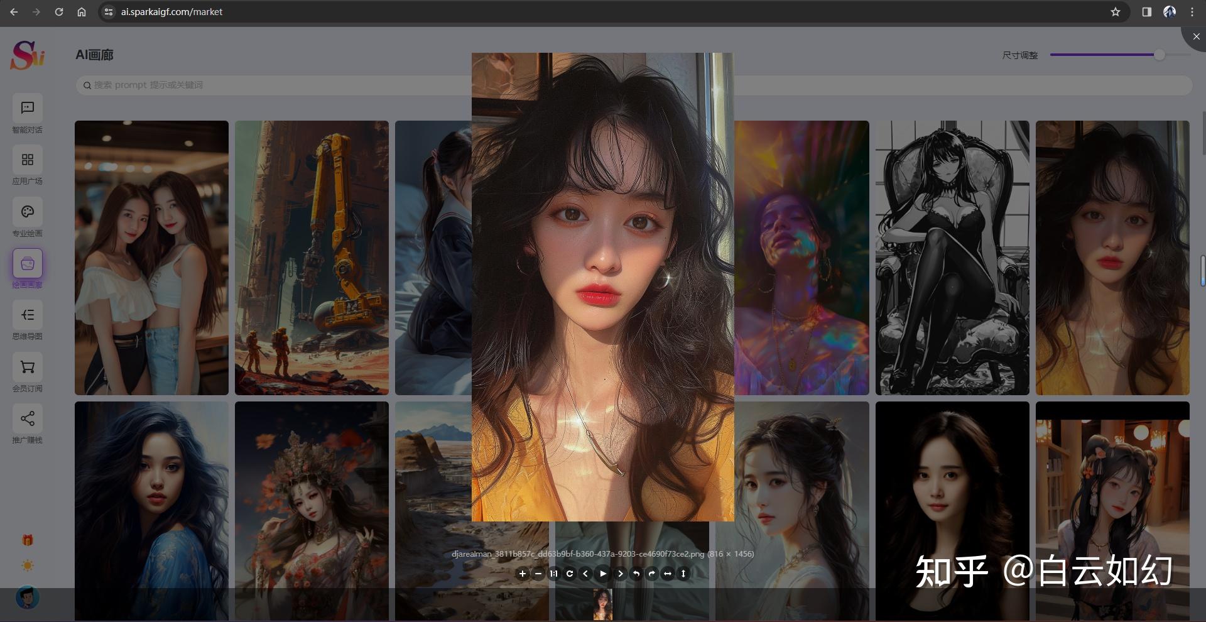Zoom into the image with the plus icon
Screen dimensions: 1206x622
coord(523,574)
